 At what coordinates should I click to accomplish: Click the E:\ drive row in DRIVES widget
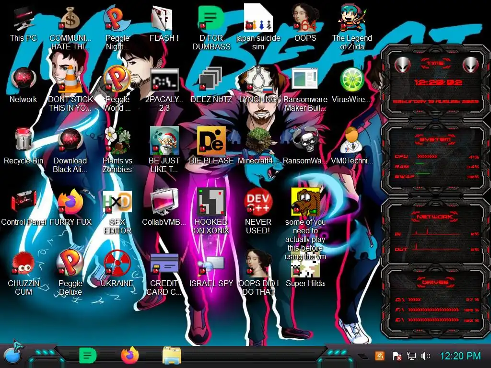[x=437, y=320]
